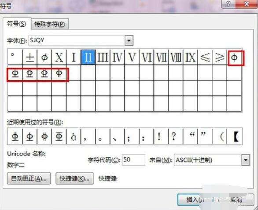Choose Roman numeral VI in the grid
This screenshot has height=210, width=258.
(x=147, y=57)
